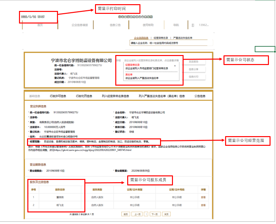Switch to the 基础信息 tab

34,96
